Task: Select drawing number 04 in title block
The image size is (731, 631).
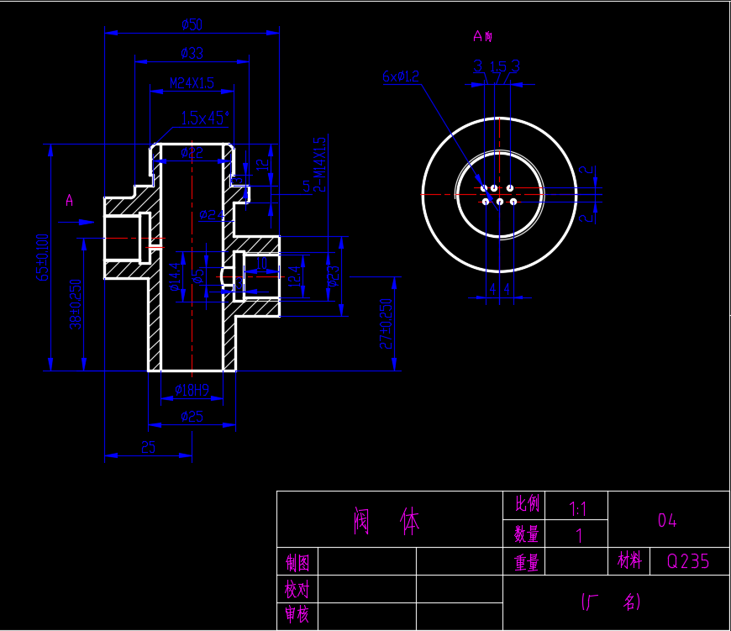Action: (668, 520)
